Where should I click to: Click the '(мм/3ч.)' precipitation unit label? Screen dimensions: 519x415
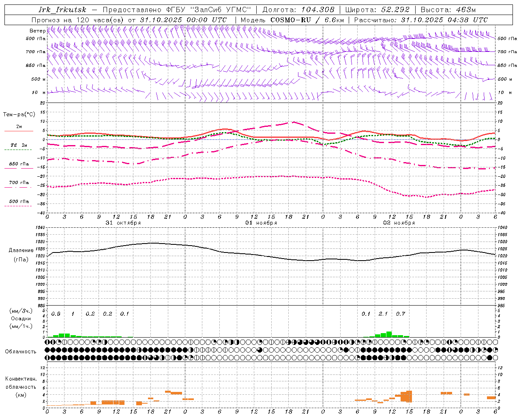[21, 311]
